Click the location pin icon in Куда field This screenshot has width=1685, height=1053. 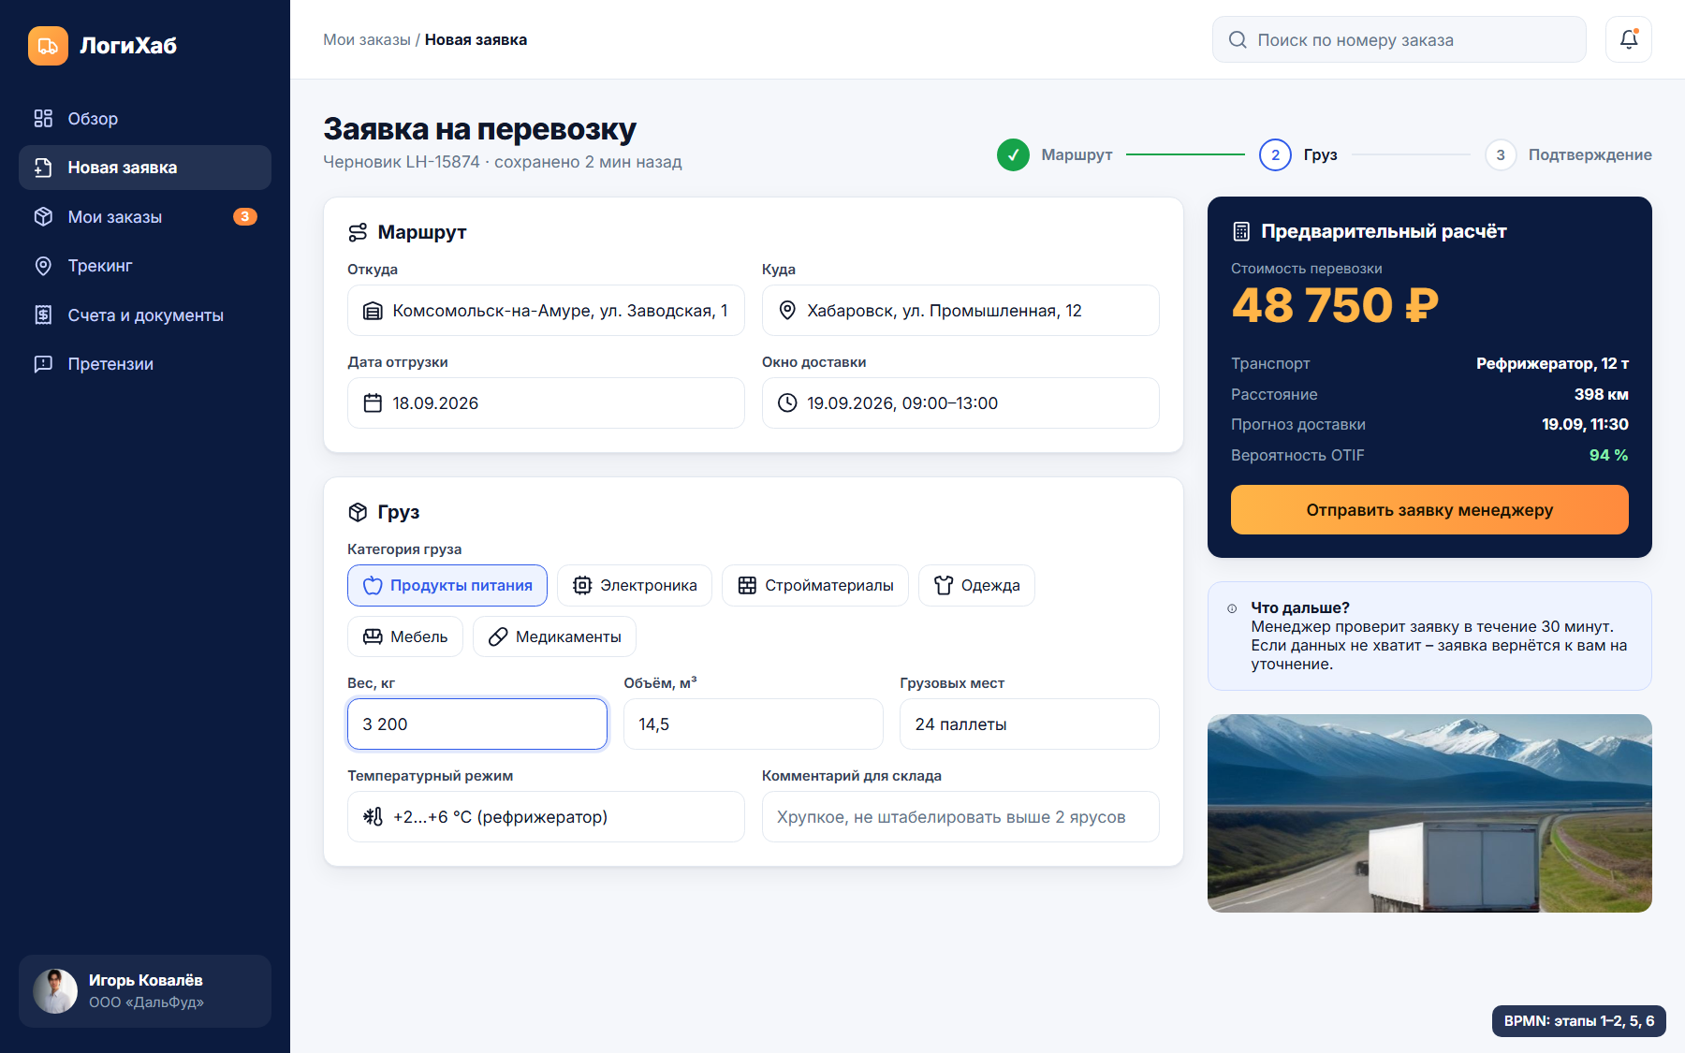787,311
